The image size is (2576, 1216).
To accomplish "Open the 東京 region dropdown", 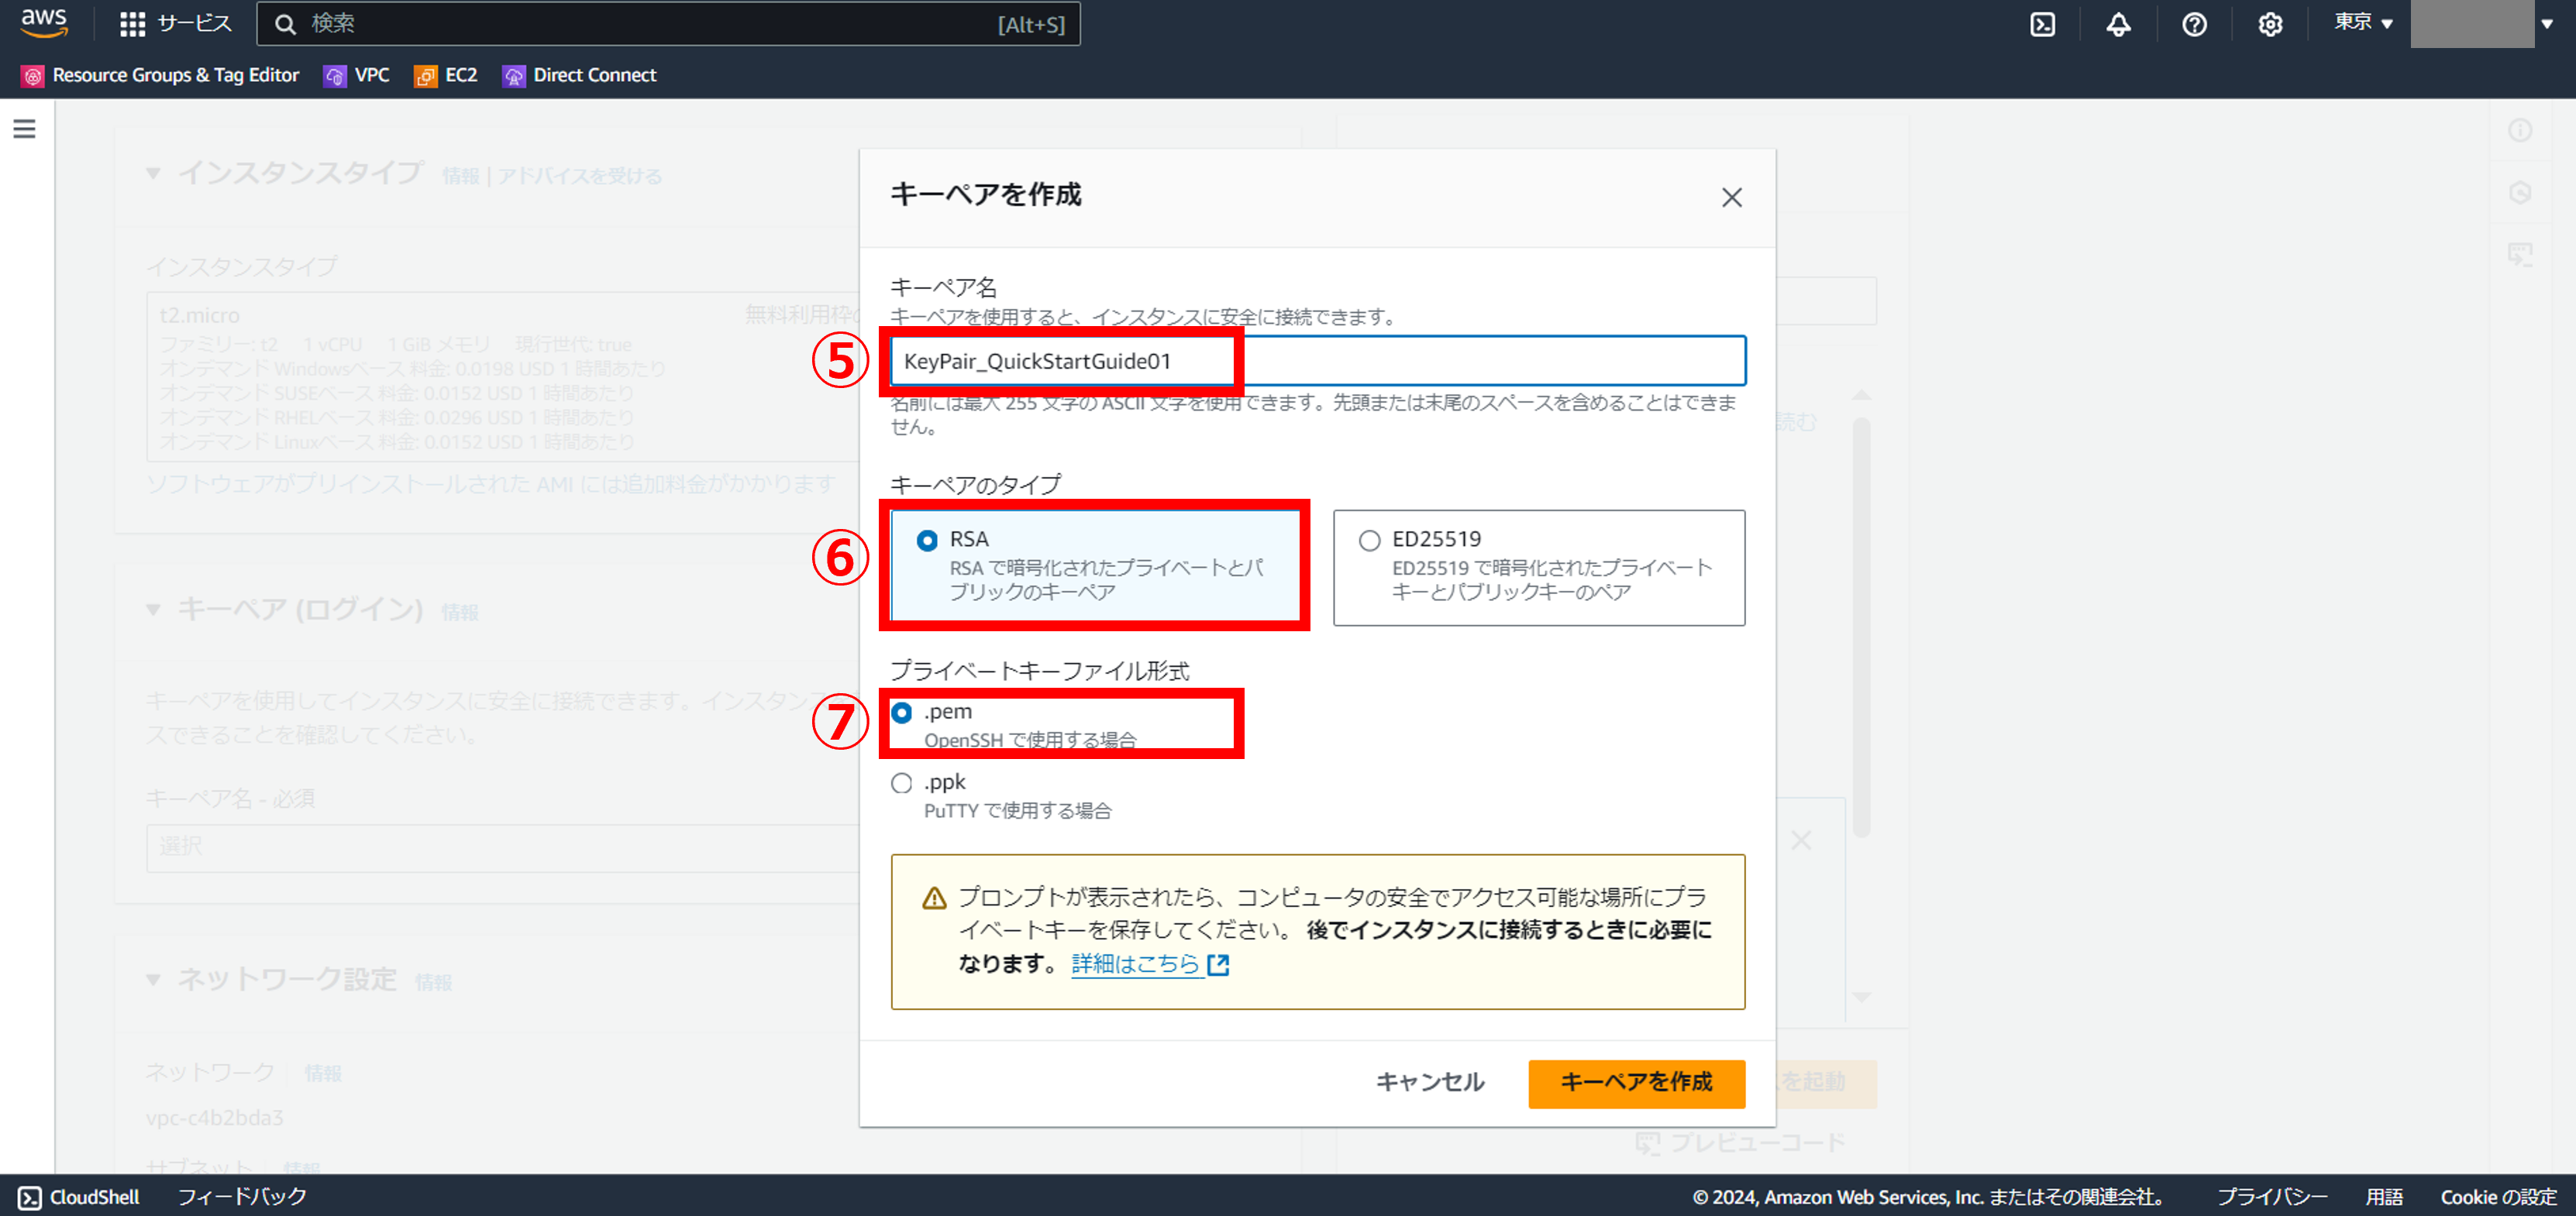I will coord(2363,23).
